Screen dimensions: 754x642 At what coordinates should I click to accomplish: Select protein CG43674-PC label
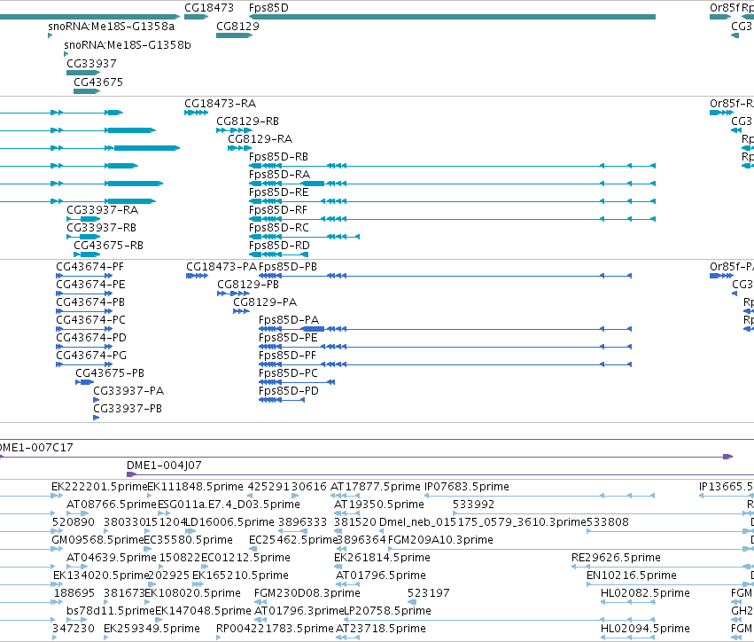(x=90, y=320)
